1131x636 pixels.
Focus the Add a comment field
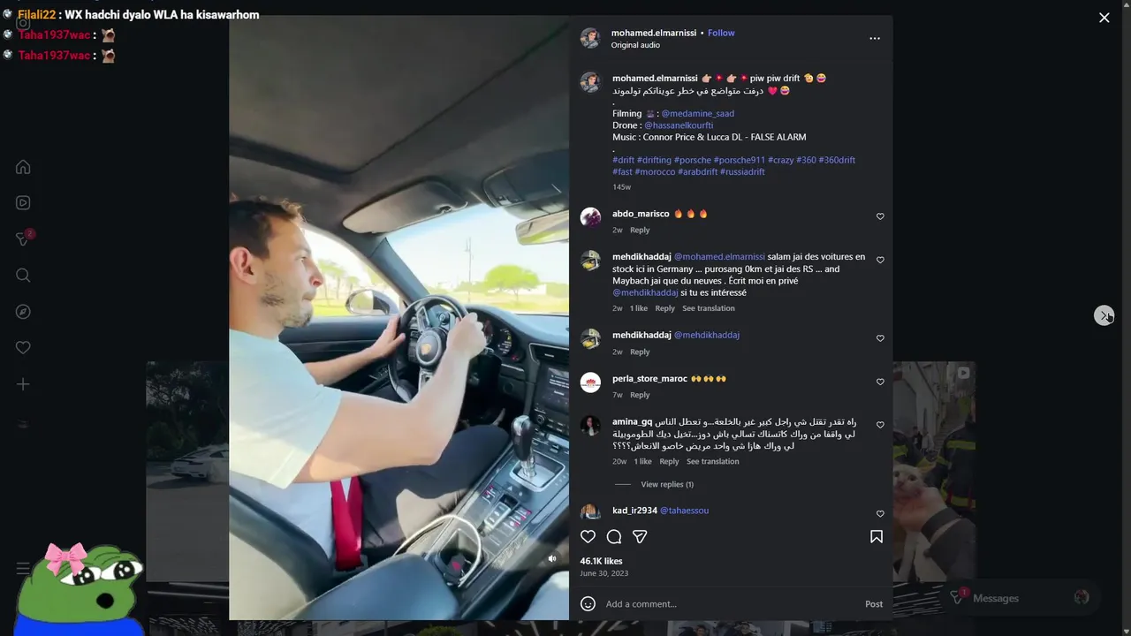(x=730, y=604)
